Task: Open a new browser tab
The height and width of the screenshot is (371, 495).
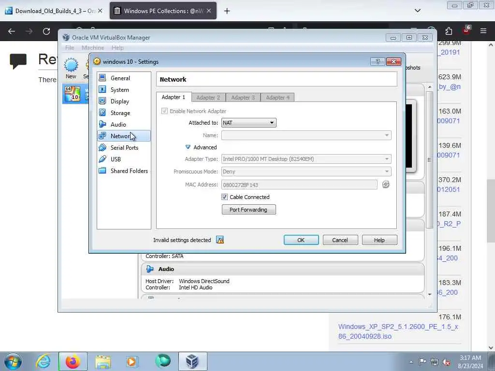Action: coord(227,11)
